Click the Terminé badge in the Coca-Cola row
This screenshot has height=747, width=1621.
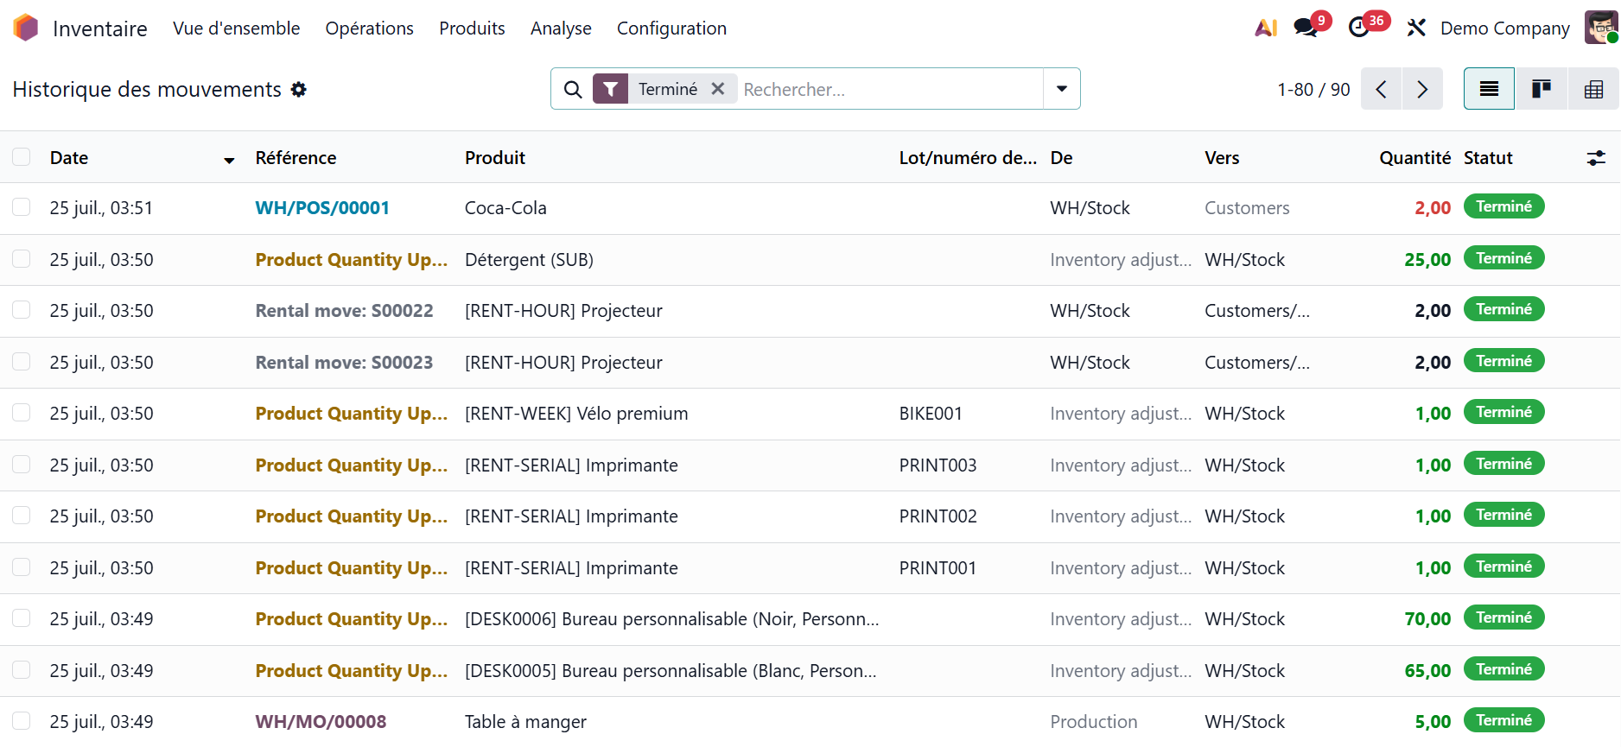click(1503, 206)
